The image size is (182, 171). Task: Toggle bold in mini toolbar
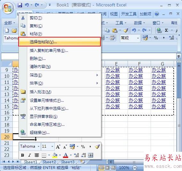22,155
